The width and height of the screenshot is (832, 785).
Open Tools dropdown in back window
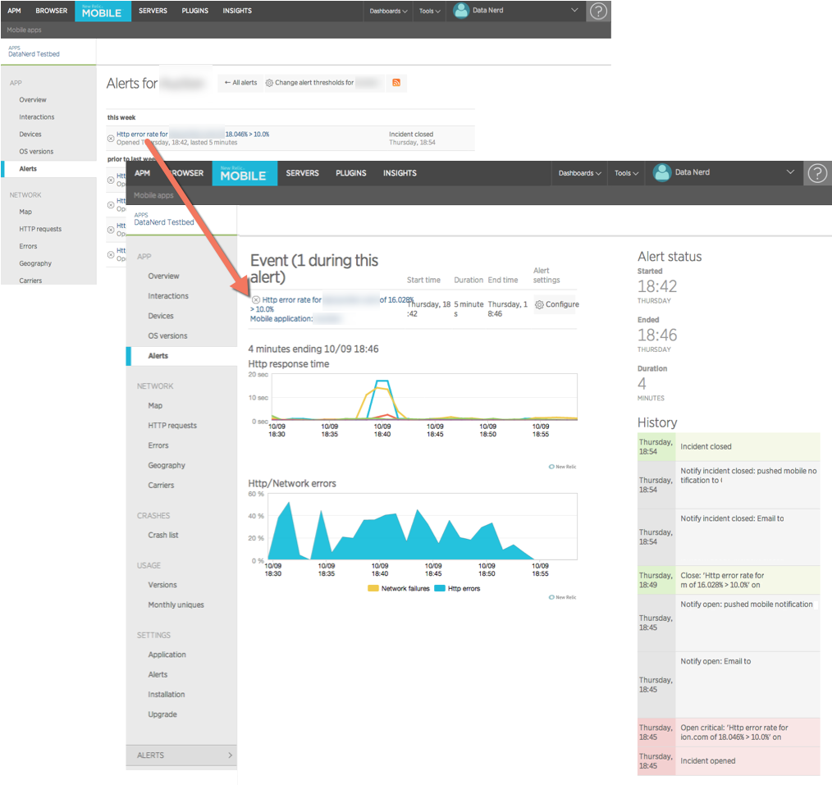[429, 11]
